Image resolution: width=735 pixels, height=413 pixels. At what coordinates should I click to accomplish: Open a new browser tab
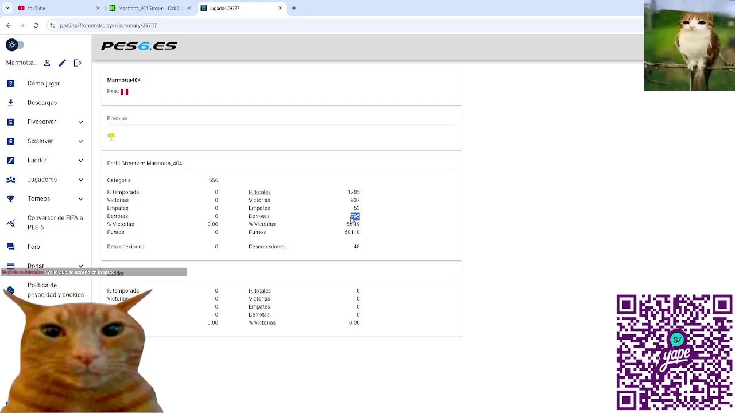point(294,8)
